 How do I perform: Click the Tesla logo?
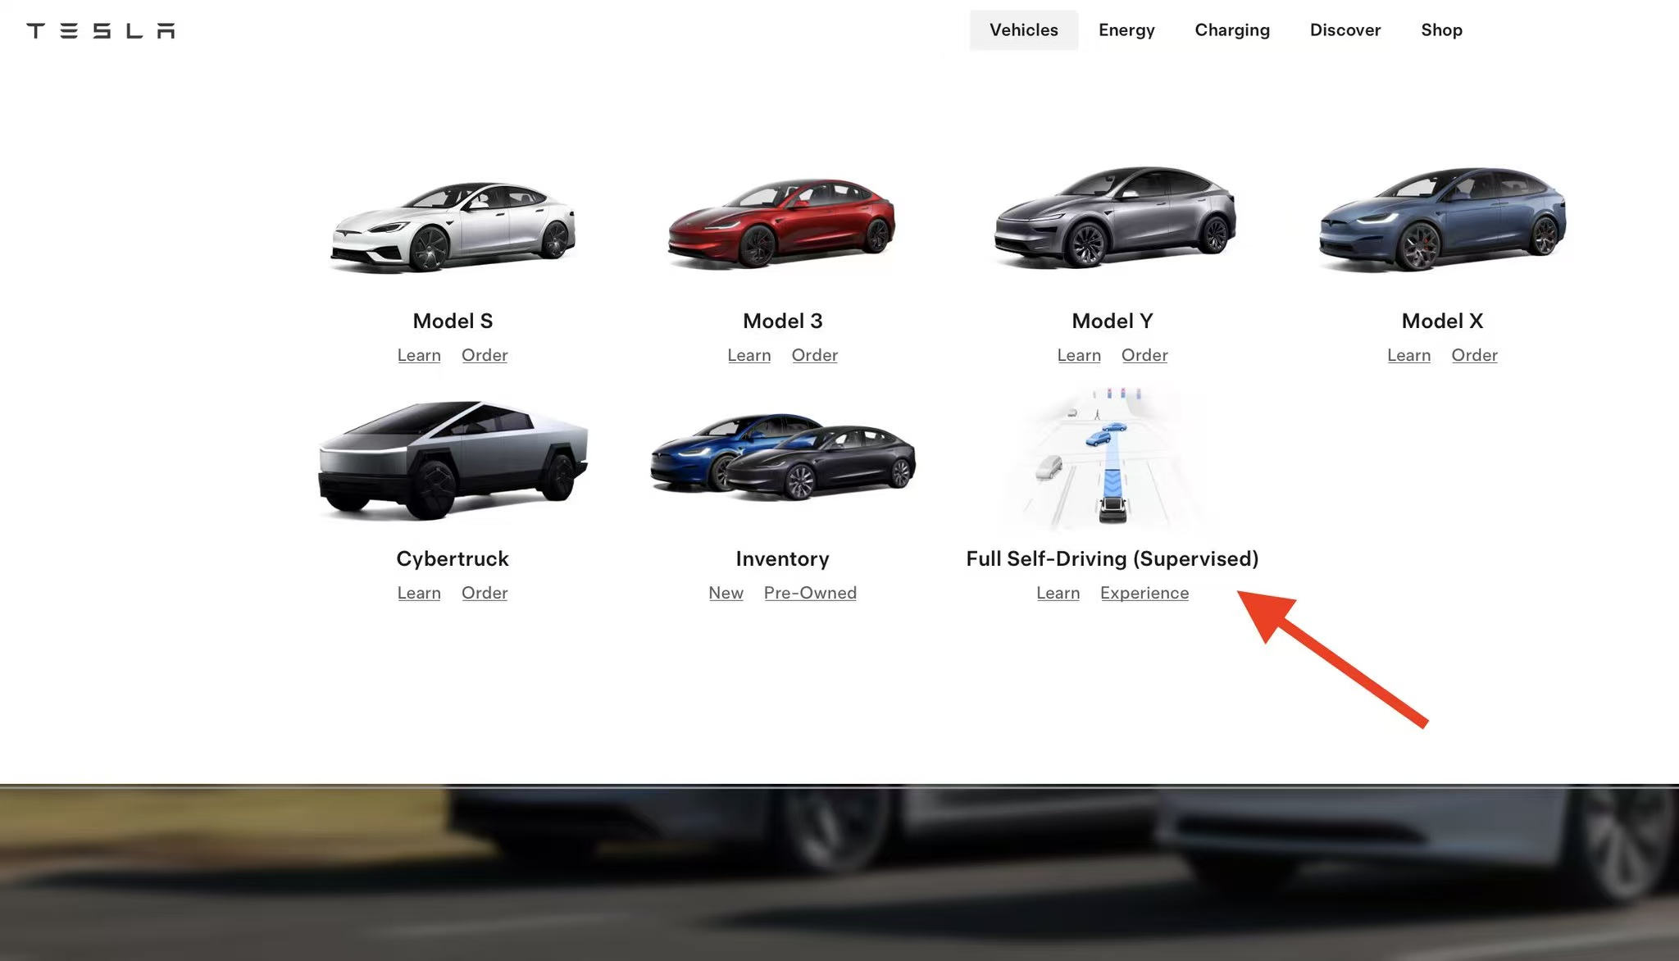[x=100, y=30]
